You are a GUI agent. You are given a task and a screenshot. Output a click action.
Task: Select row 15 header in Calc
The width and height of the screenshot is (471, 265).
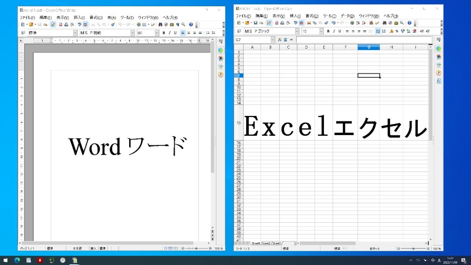click(238, 123)
